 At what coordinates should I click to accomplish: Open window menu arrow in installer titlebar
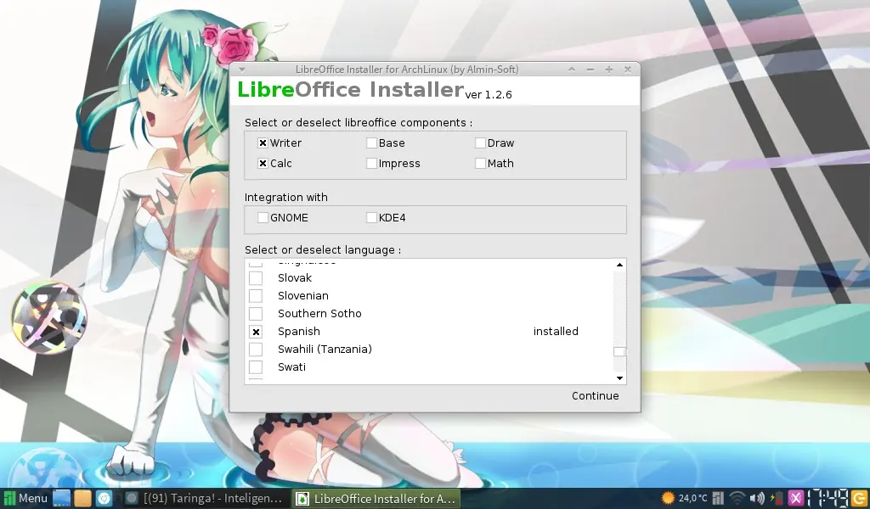(242, 70)
